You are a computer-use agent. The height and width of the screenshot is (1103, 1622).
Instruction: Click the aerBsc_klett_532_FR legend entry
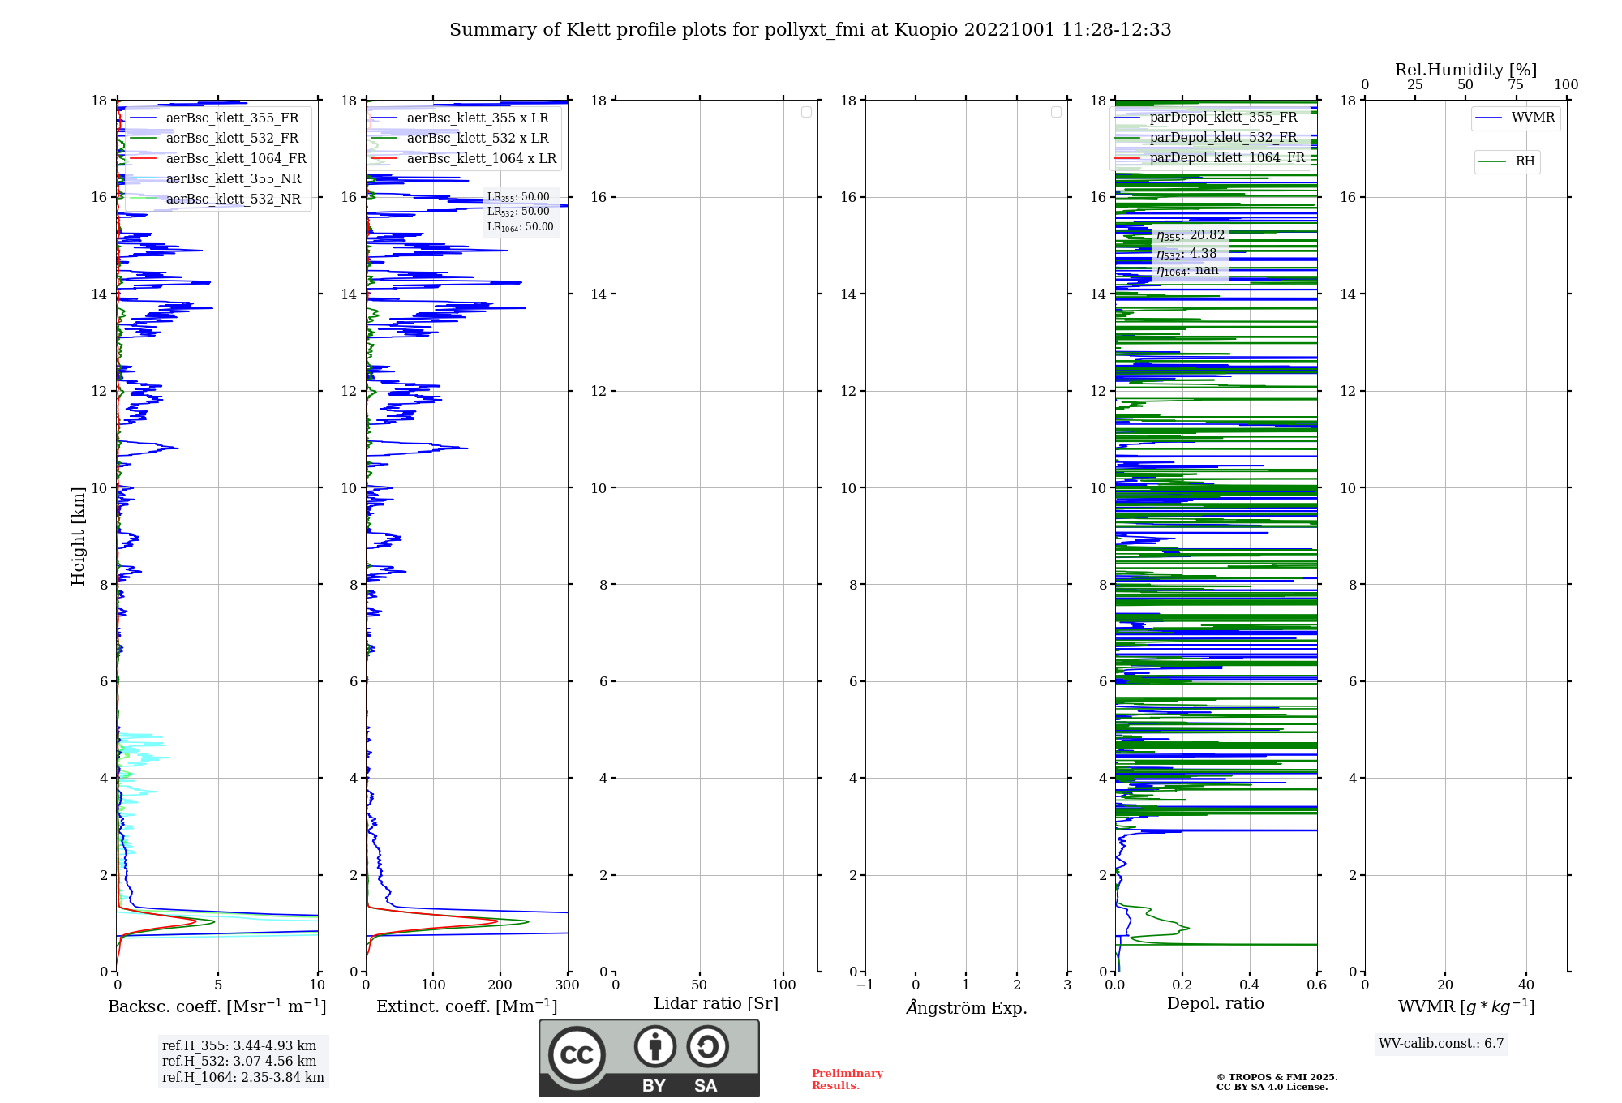pos(214,138)
